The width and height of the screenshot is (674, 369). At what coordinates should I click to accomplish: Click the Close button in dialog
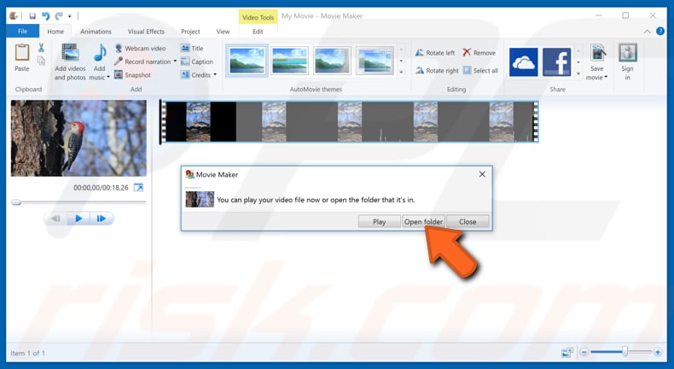468,222
